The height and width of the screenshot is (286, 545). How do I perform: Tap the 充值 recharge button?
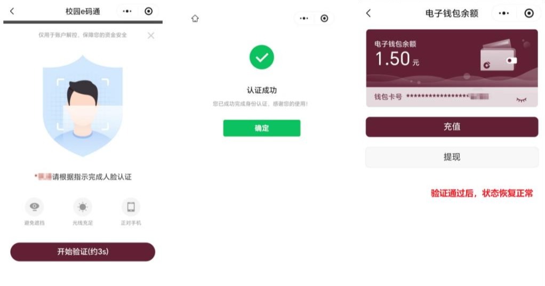(x=452, y=127)
